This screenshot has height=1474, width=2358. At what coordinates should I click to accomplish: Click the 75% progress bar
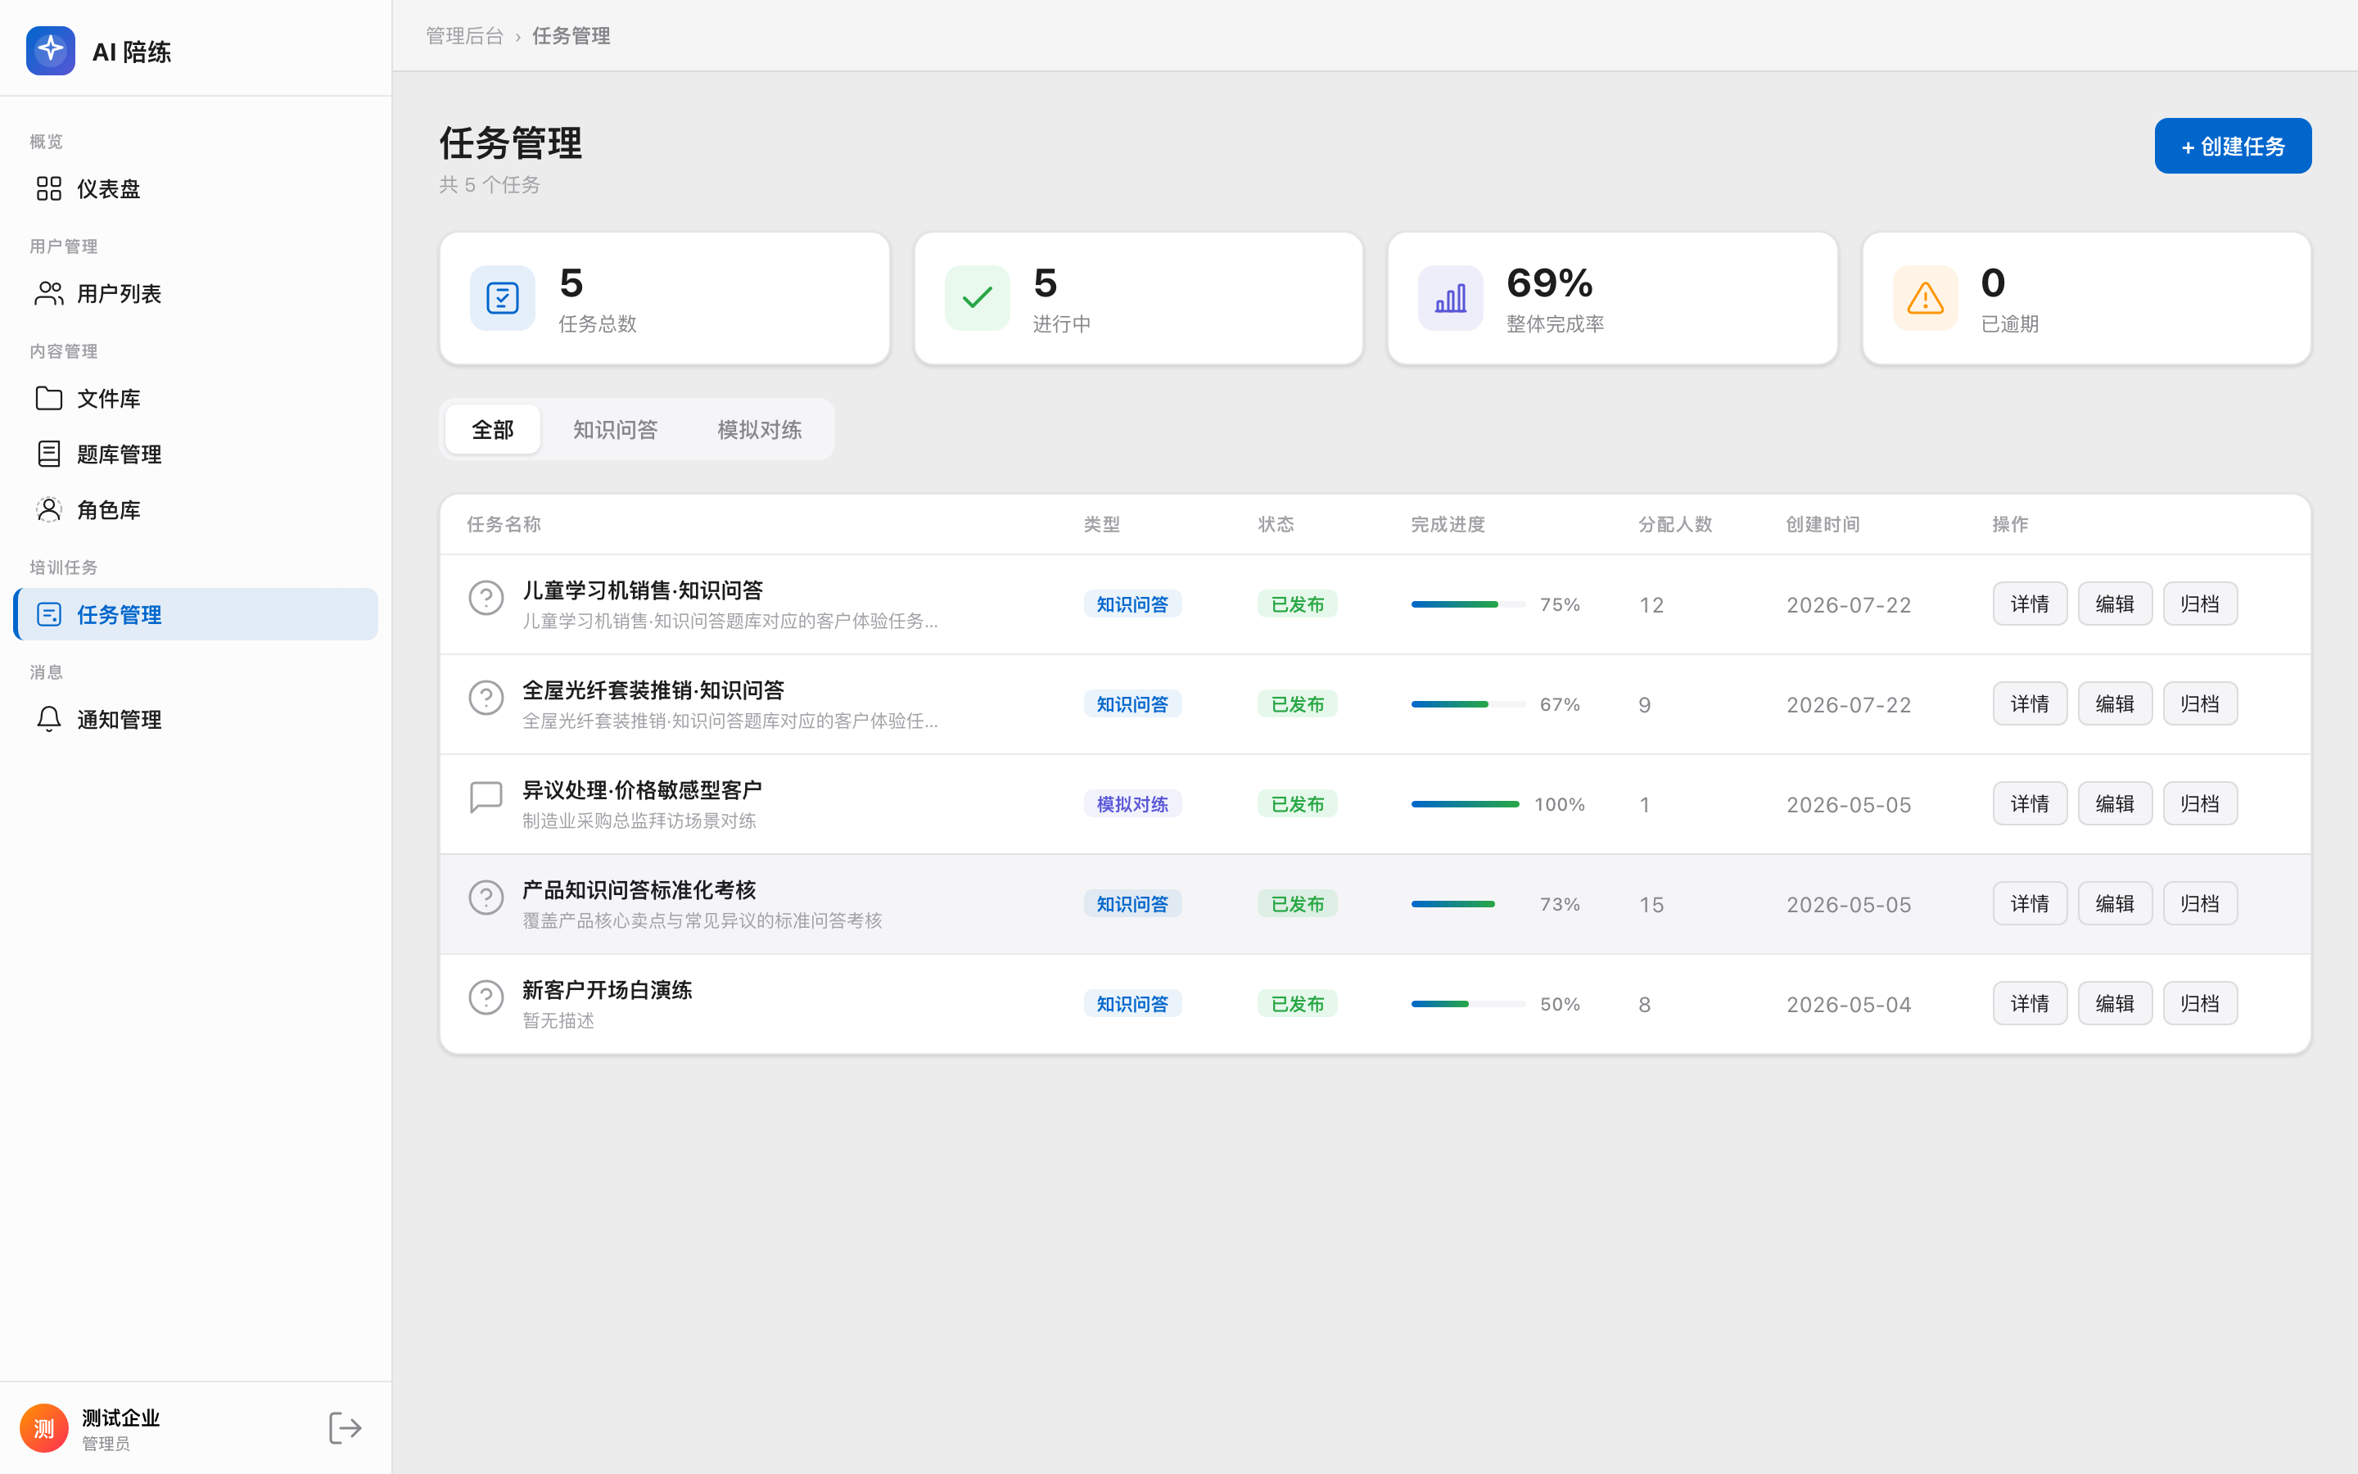[1468, 604]
